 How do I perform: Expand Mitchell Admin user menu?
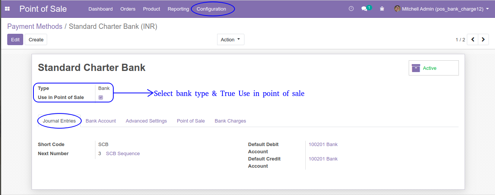(441, 9)
